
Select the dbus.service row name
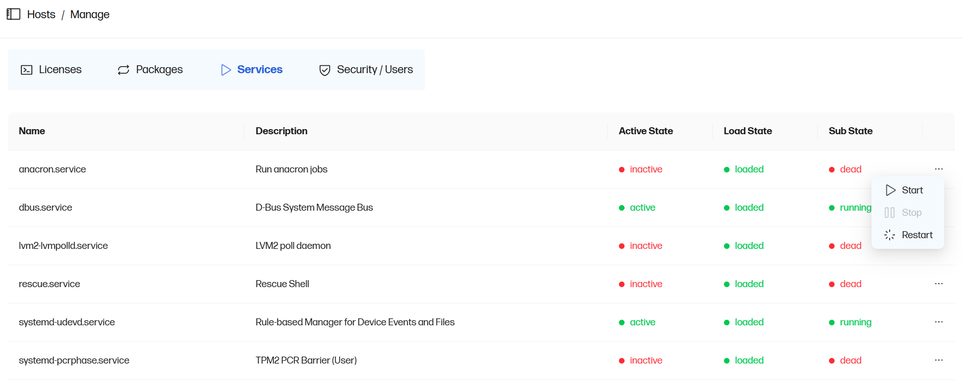(x=45, y=207)
